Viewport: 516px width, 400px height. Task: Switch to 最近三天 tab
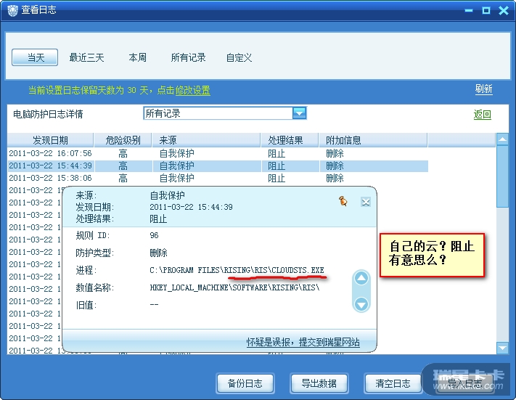(x=86, y=57)
